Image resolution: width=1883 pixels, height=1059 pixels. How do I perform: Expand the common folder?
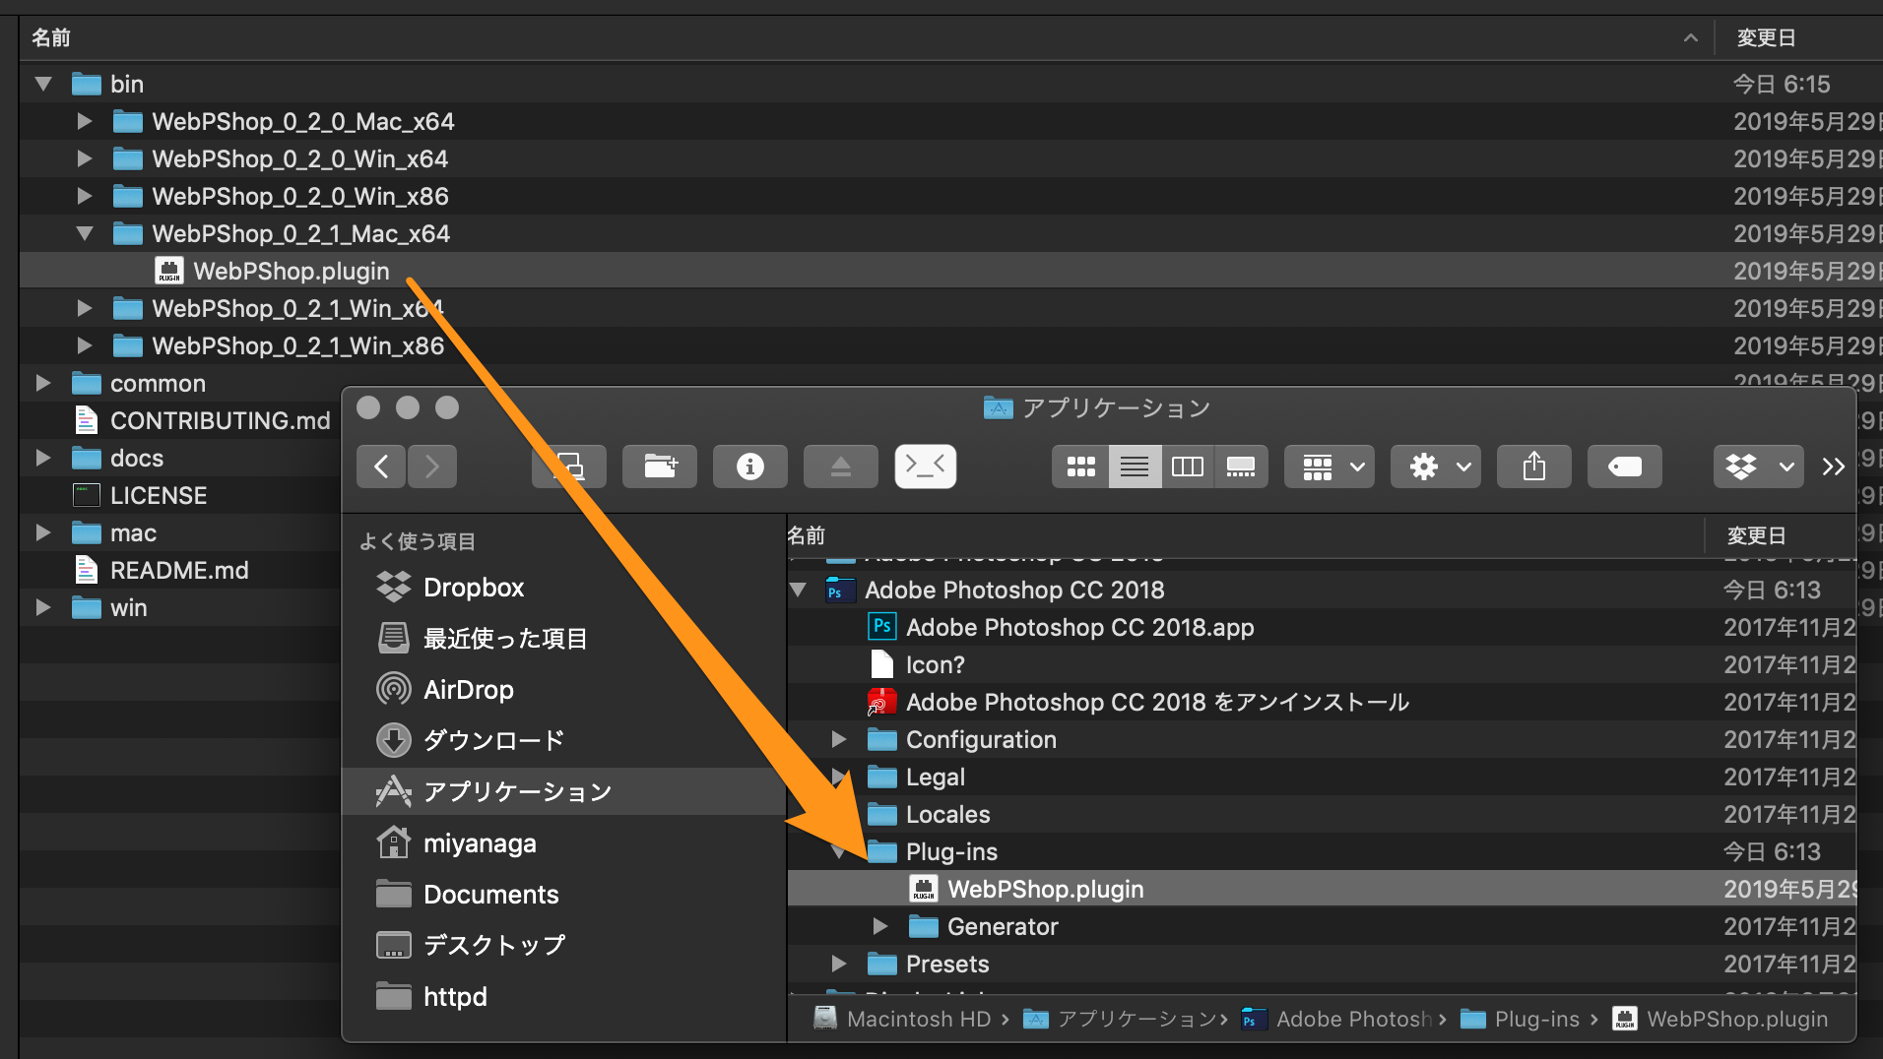43,383
